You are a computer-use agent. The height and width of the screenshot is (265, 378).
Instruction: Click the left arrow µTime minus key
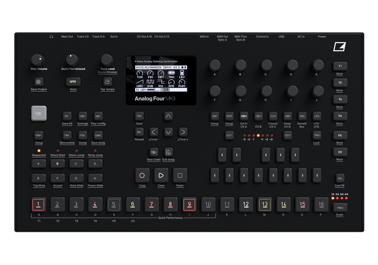point(154,132)
